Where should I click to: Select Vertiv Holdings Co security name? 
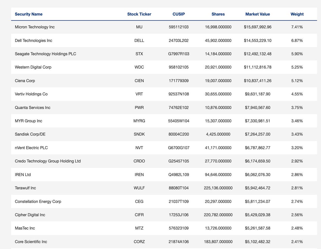(x=31, y=94)
